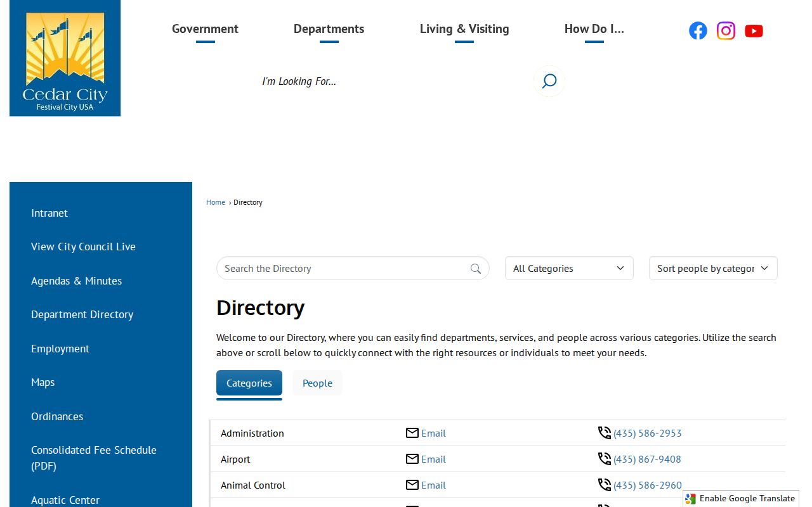
Task: Click the Administration Email link
Action: click(433, 433)
